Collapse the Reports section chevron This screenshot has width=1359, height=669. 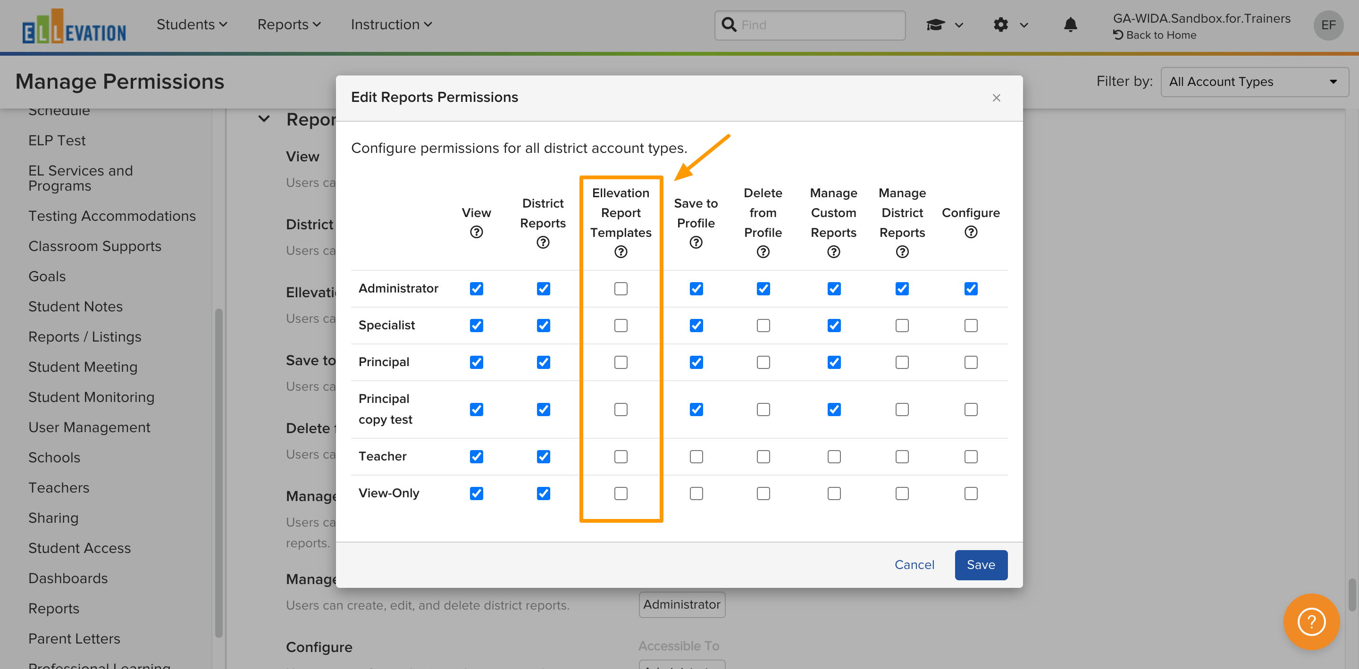pyautogui.click(x=264, y=119)
